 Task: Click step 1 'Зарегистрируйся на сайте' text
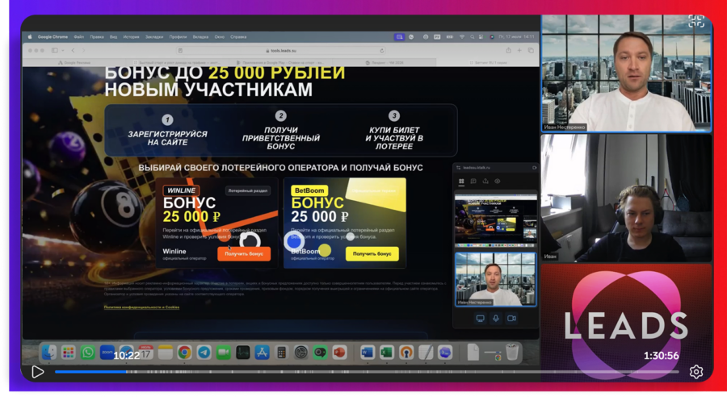point(167,138)
